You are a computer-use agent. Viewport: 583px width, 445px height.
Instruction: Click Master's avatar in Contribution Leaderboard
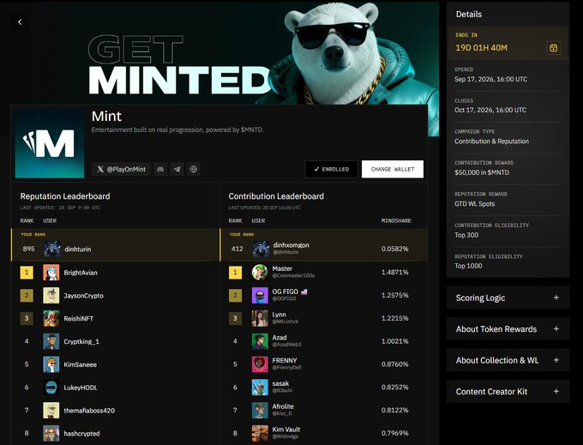[260, 273]
